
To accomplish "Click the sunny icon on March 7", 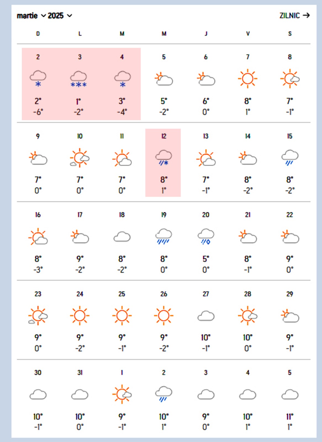I will [247, 78].
